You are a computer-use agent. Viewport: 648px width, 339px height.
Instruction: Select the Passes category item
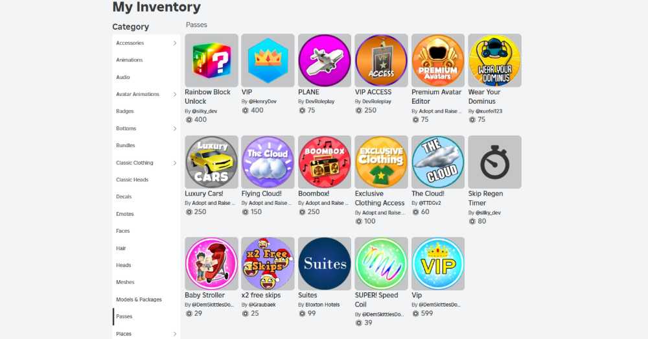[x=146, y=316]
